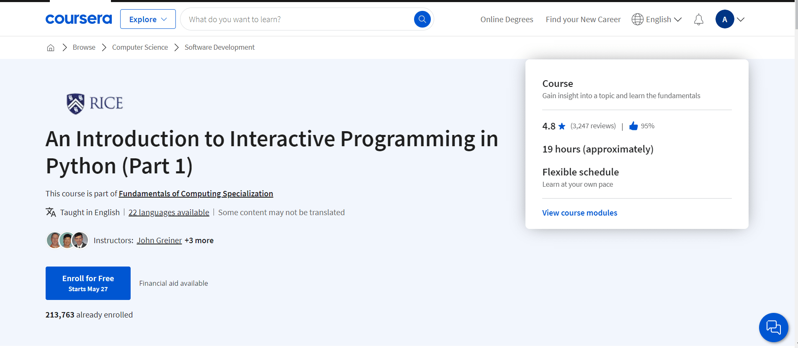
Task: Expand the account menu chevron
Action: 741,20
